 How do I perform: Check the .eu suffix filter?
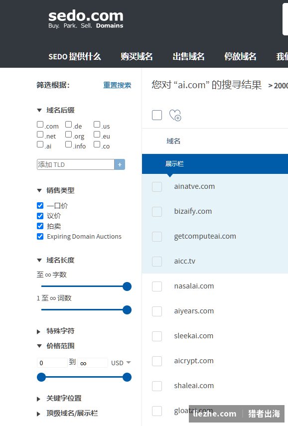97,135
